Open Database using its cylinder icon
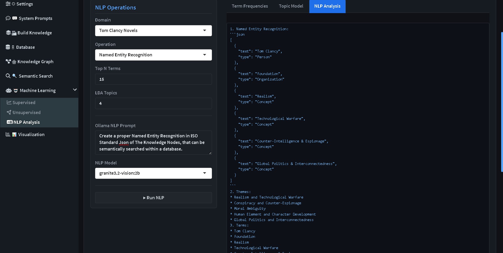 click(x=8, y=47)
